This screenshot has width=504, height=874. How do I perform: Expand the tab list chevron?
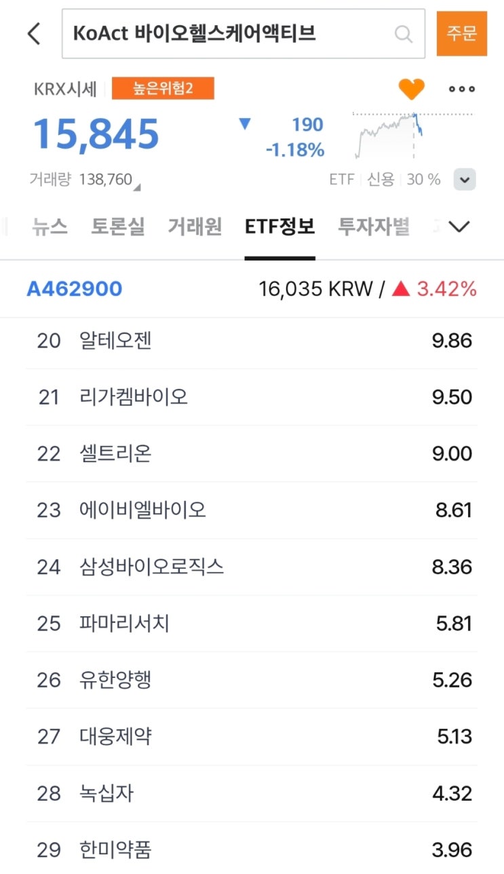(459, 227)
